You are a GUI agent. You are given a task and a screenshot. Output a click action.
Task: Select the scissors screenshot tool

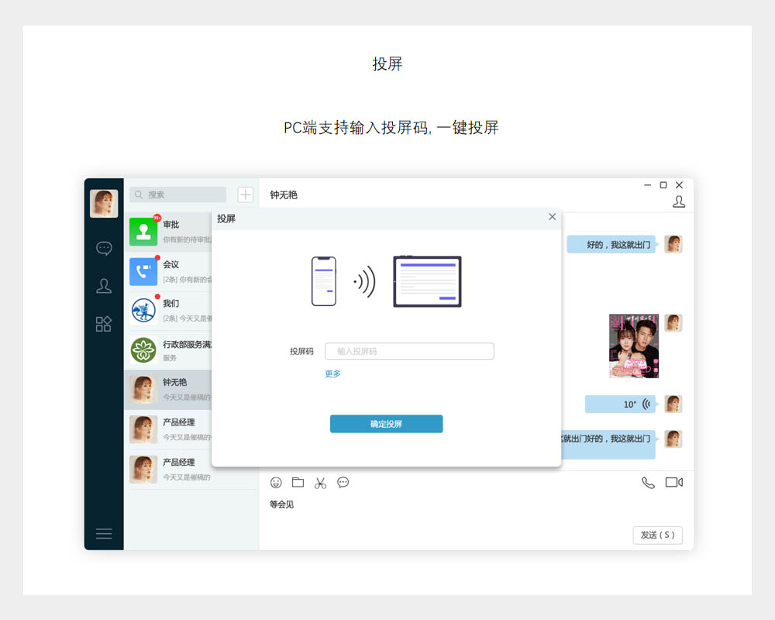[x=320, y=483]
